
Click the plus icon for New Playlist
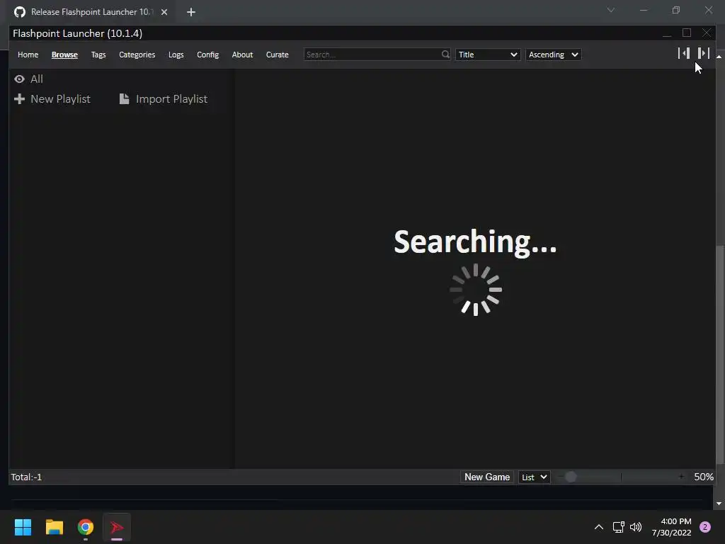pyautogui.click(x=19, y=99)
